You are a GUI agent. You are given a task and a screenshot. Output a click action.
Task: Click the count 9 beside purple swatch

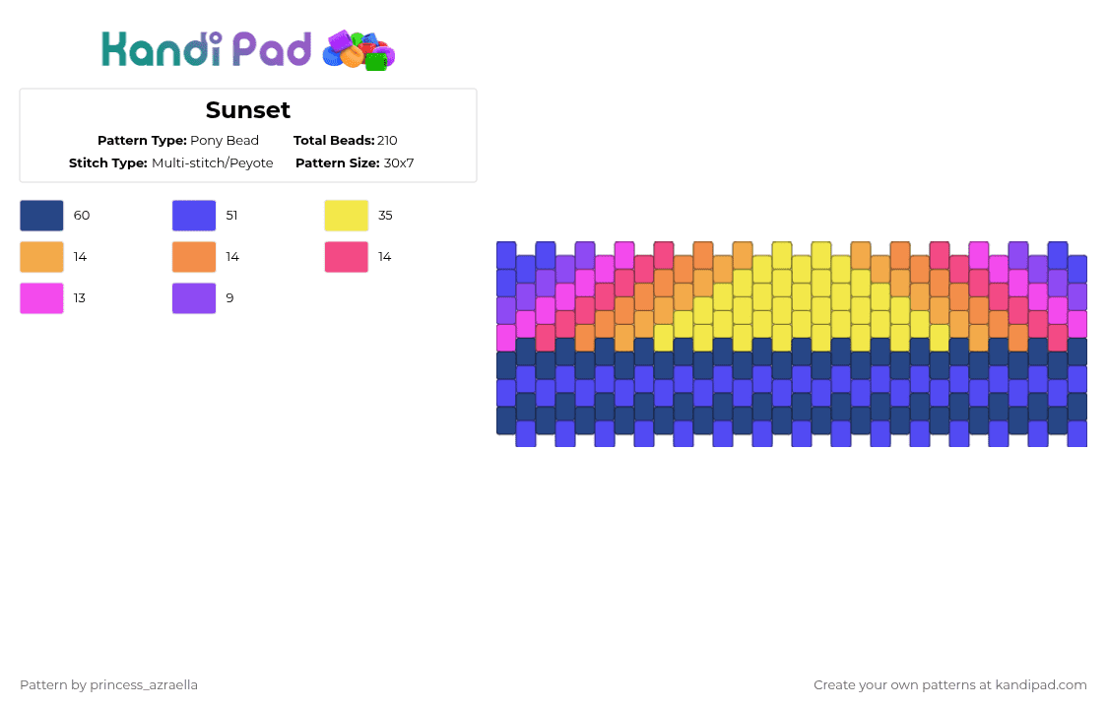[229, 298]
